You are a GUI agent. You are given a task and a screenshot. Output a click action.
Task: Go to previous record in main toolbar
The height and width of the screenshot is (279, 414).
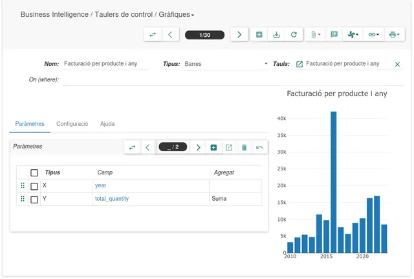[x=170, y=34]
